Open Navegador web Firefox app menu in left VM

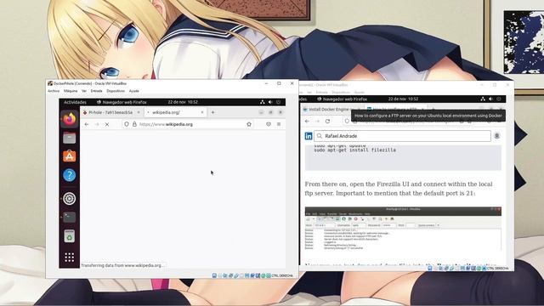(x=122, y=102)
